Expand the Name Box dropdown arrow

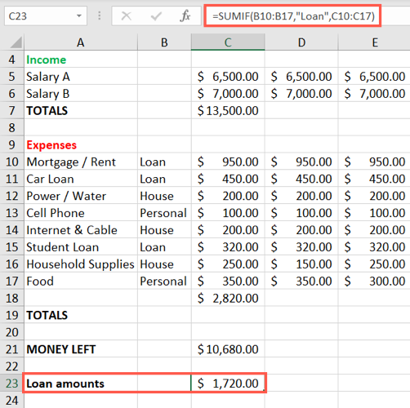click(x=79, y=16)
